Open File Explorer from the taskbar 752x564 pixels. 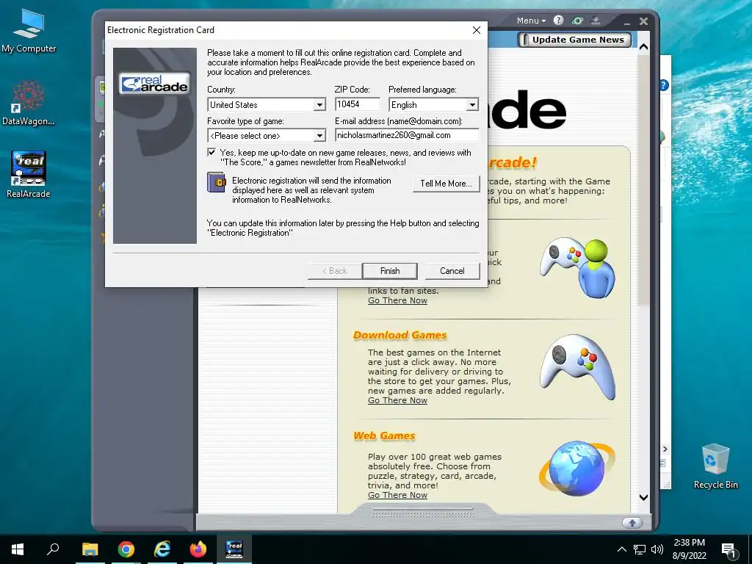(90, 549)
